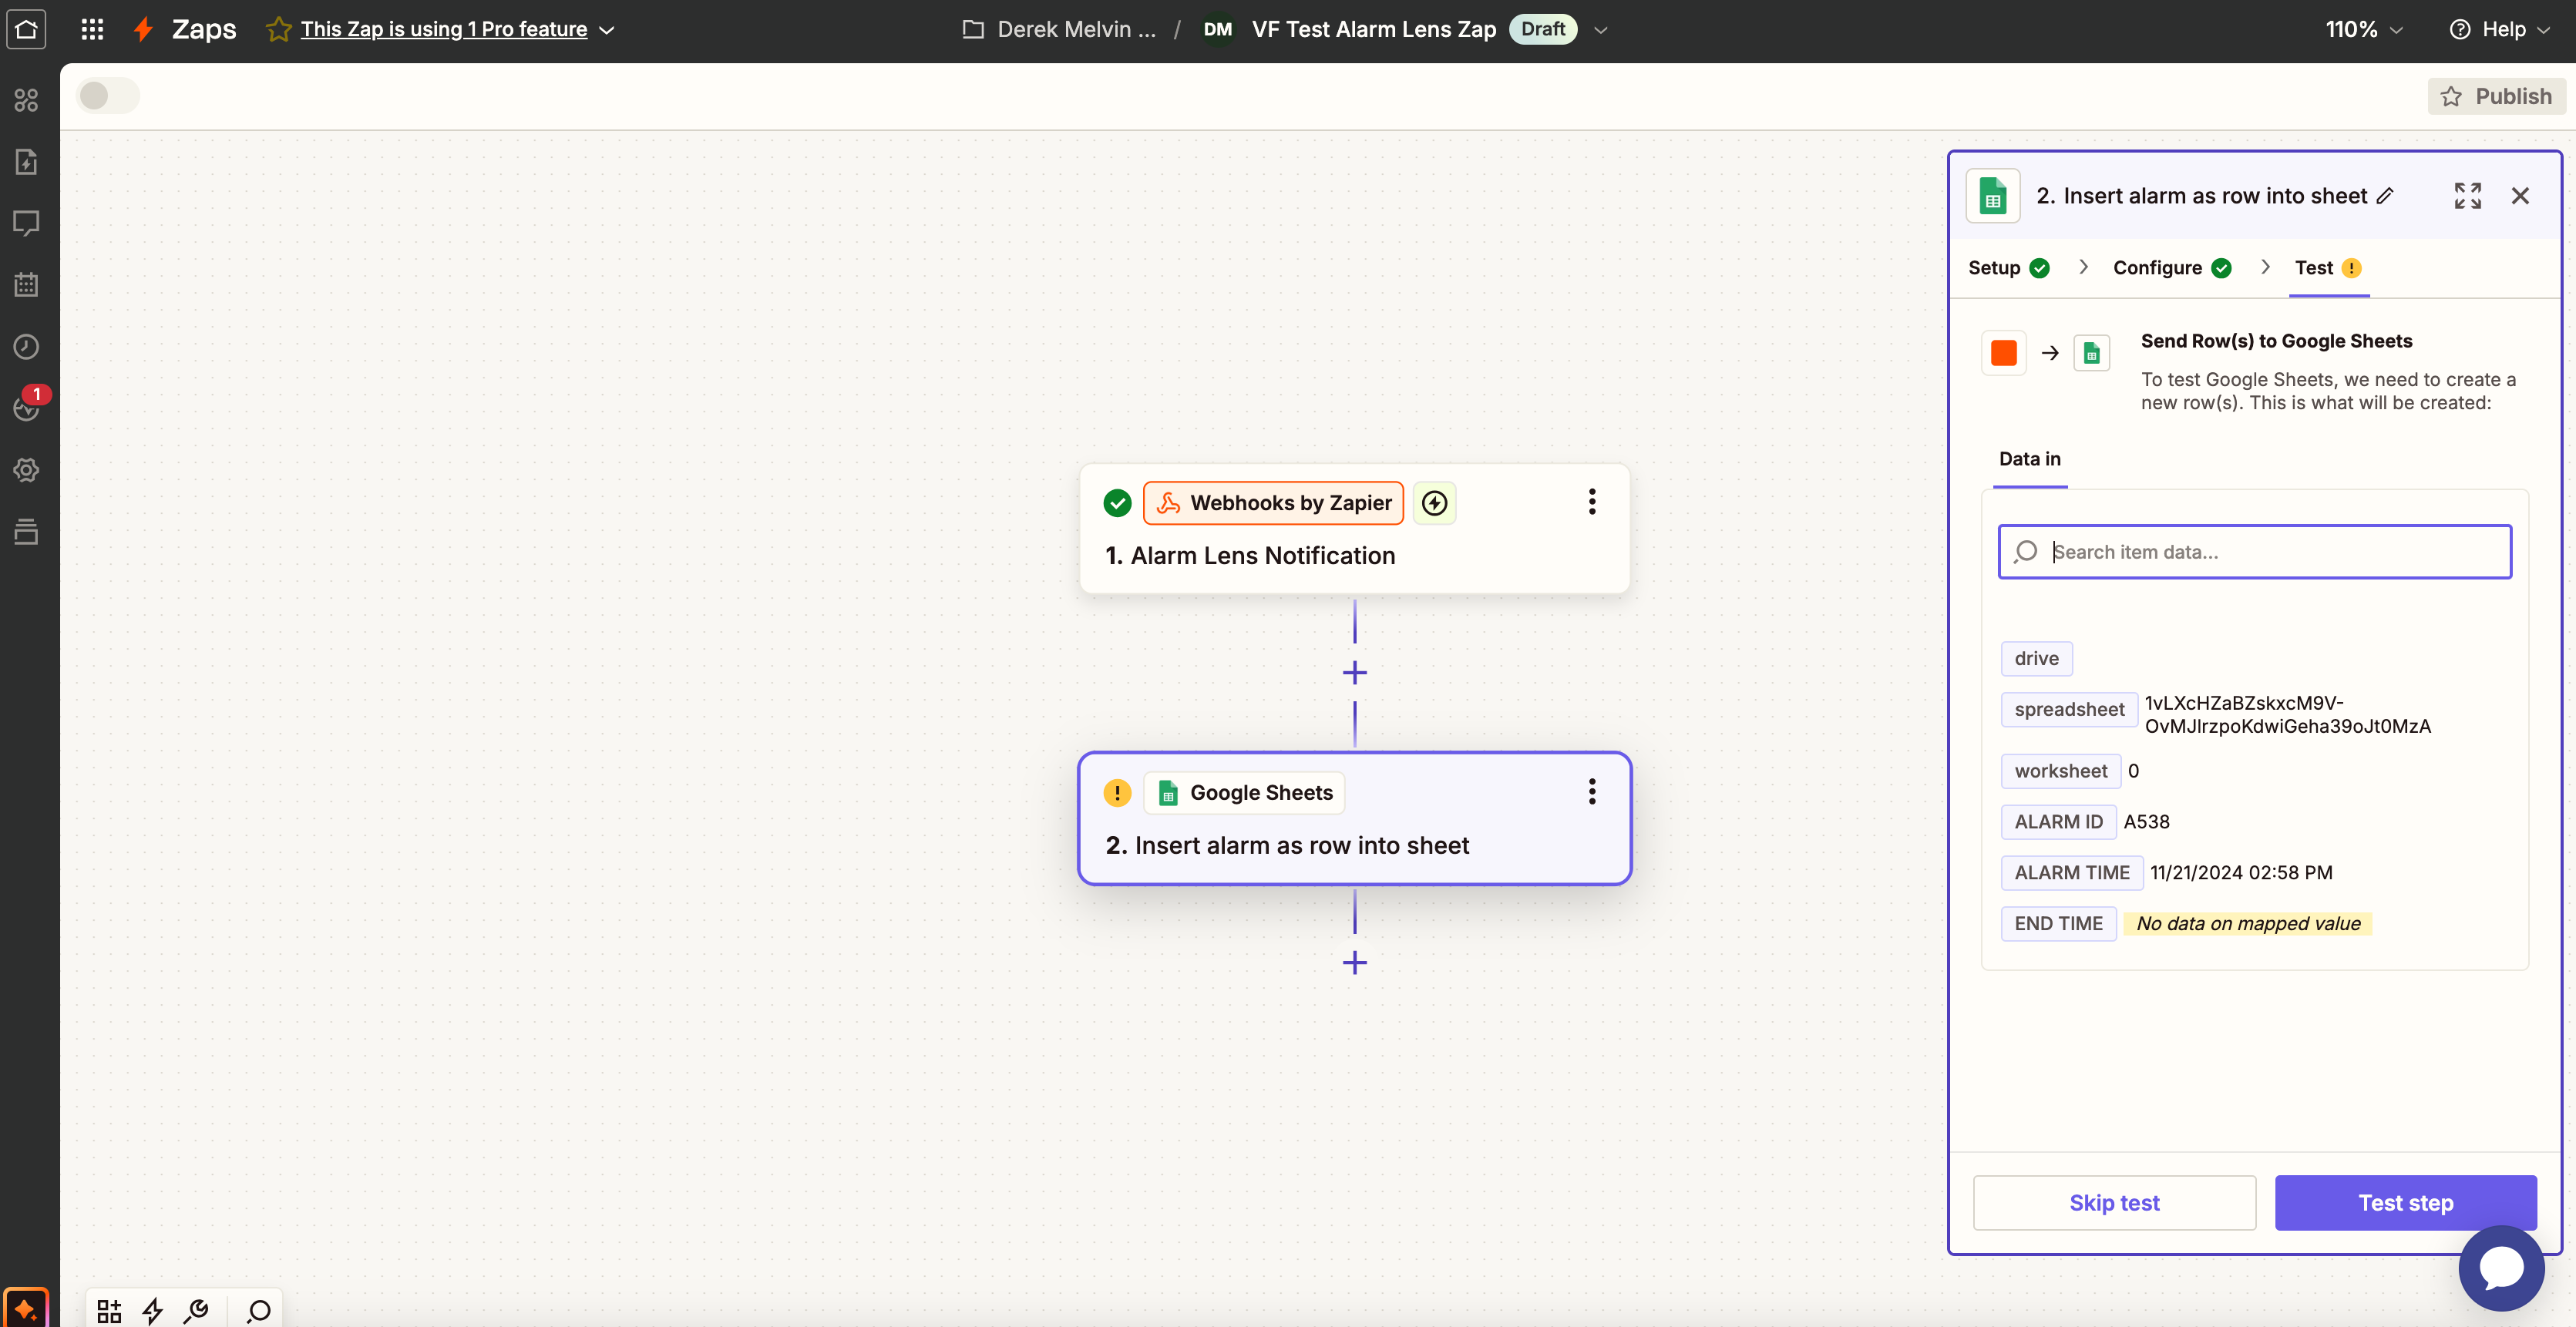Image resolution: width=2576 pixels, height=1327 pixels.
Task: Click the comments icon in left sidebar
Action: tap(26, 223)
